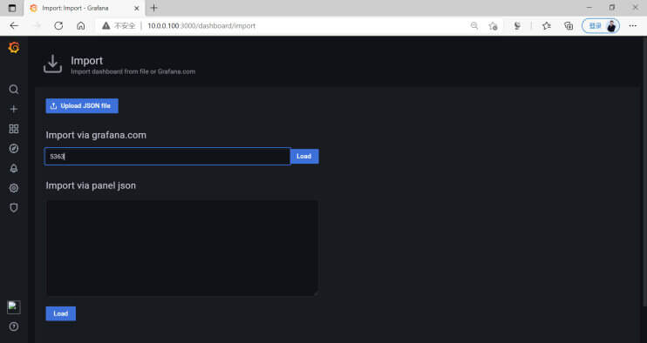This screenshot has height=343, width=647.
Task: Open the Search dashboards icon in sidebar
Action: 14,90
